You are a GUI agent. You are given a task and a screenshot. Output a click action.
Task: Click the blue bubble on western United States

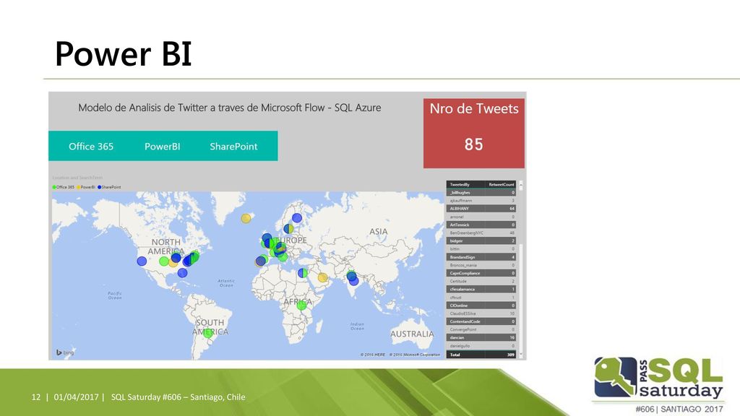pos(142,261)
